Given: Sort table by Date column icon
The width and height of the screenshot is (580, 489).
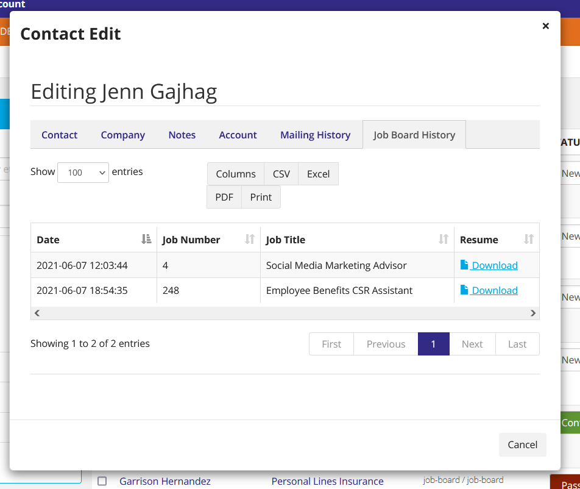Looking at the screenshot, I should tap(146, 239).
